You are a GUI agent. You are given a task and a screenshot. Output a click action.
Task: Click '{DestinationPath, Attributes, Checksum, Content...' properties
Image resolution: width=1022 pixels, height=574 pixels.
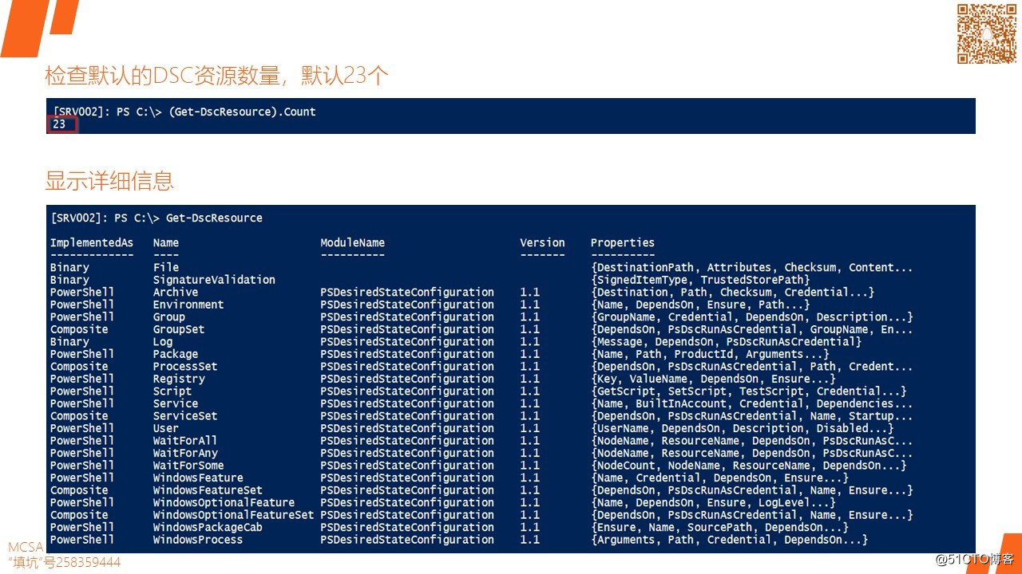coord(752,267)
